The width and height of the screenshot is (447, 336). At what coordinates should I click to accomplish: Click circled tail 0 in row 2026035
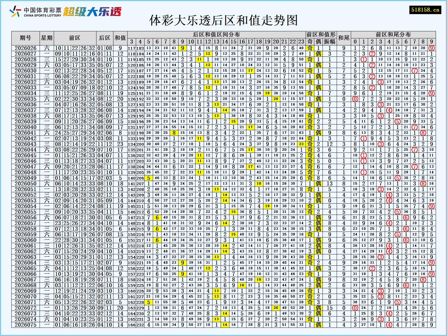[355, 99]
